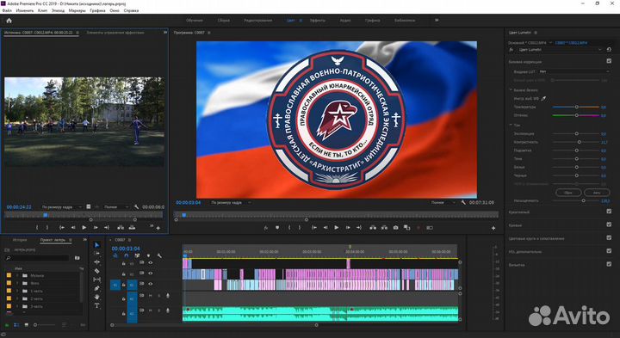The image size is (620, 338).
Task: Open the Клип menu
Action: tap(43, 11)
